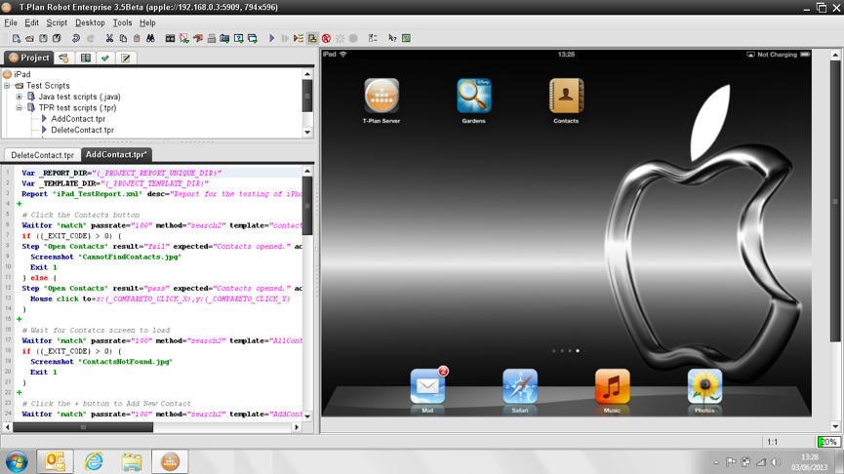Run the script with blue play icon
Screen dimensions: 844x474
[x=272, y=38]
